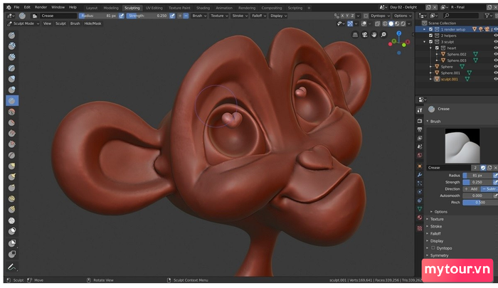Click the topmost sculpt brush icon
Viewport: 498px width, 288px height.
tap(12, 36)
